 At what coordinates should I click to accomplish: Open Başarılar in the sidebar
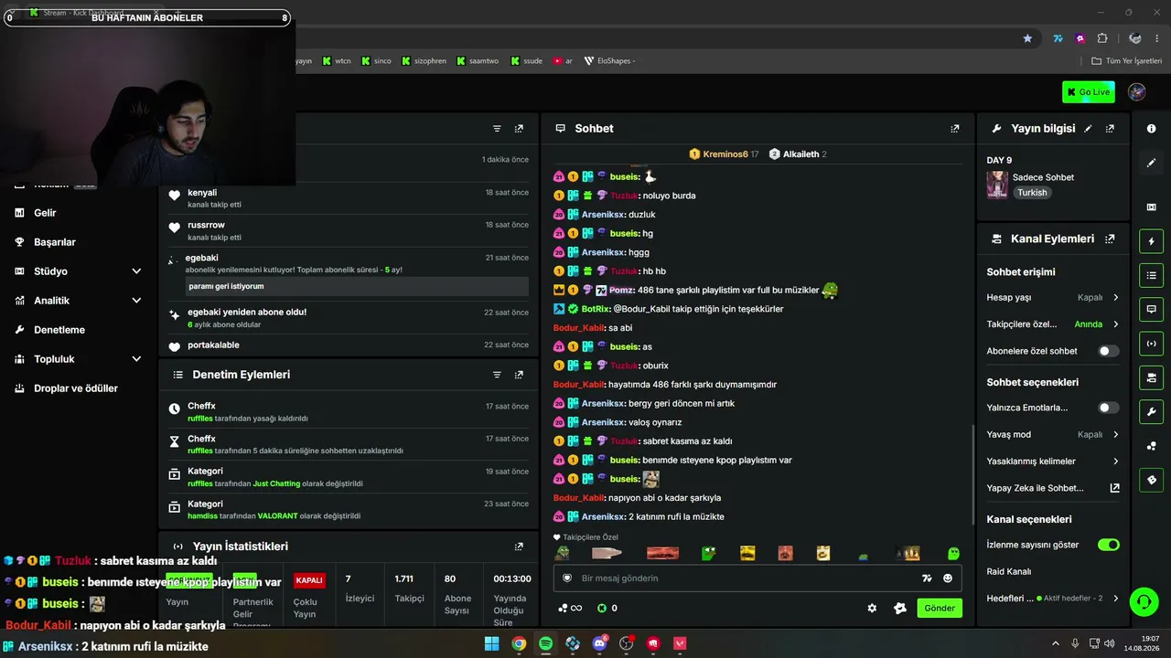pyautogui.click(x=54, y=242)
